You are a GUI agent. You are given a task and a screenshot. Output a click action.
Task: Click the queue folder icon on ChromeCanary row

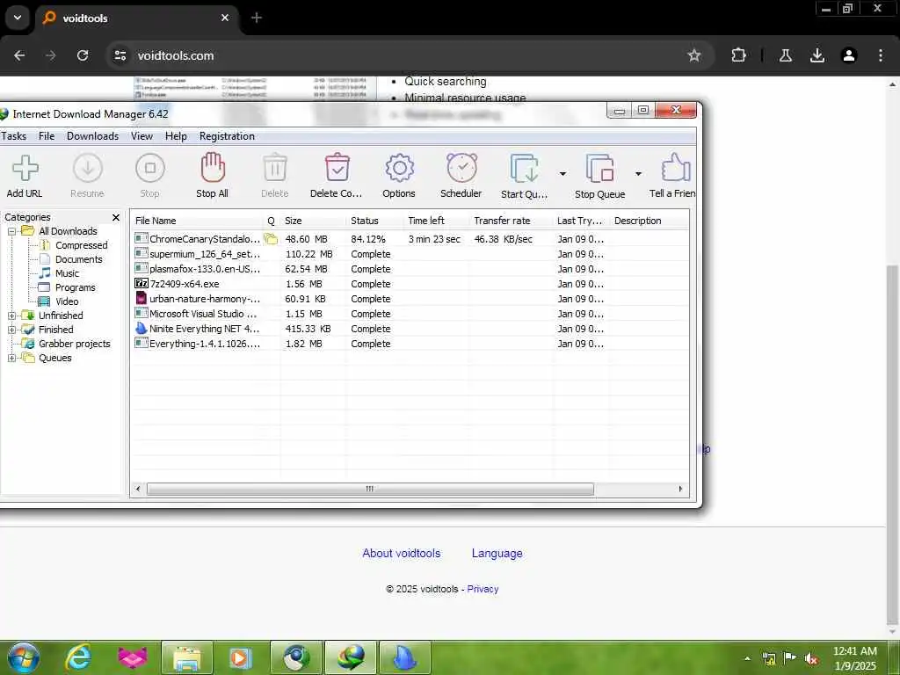coord(271,239)
